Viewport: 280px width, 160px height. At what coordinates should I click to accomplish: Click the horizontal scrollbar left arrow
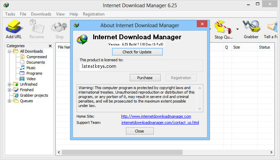click(59, 152)
